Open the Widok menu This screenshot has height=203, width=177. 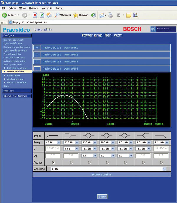pyautogui.click(x=22, y=8)
